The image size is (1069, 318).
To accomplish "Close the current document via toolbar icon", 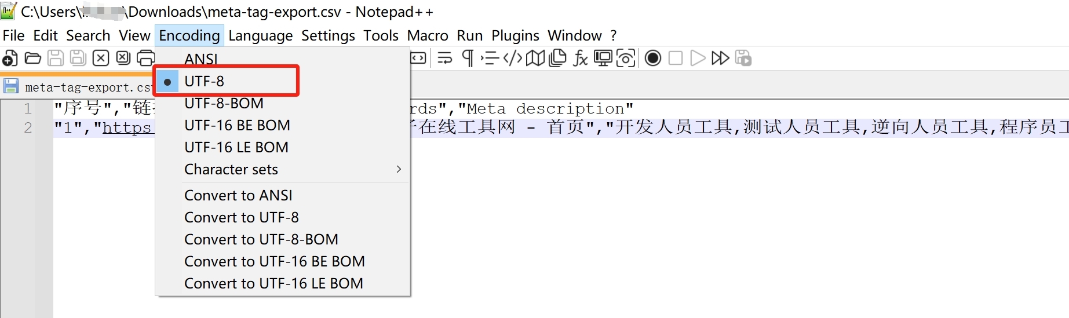I will tap(101, 59).
